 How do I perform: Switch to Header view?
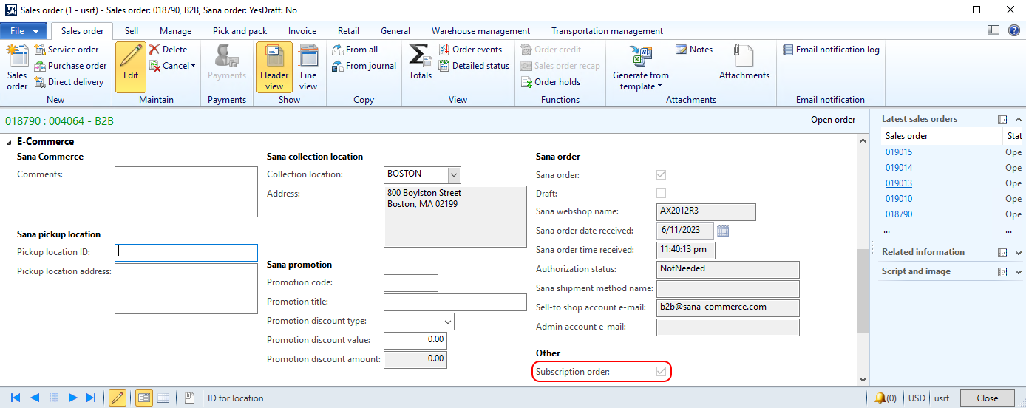[274, 67]
